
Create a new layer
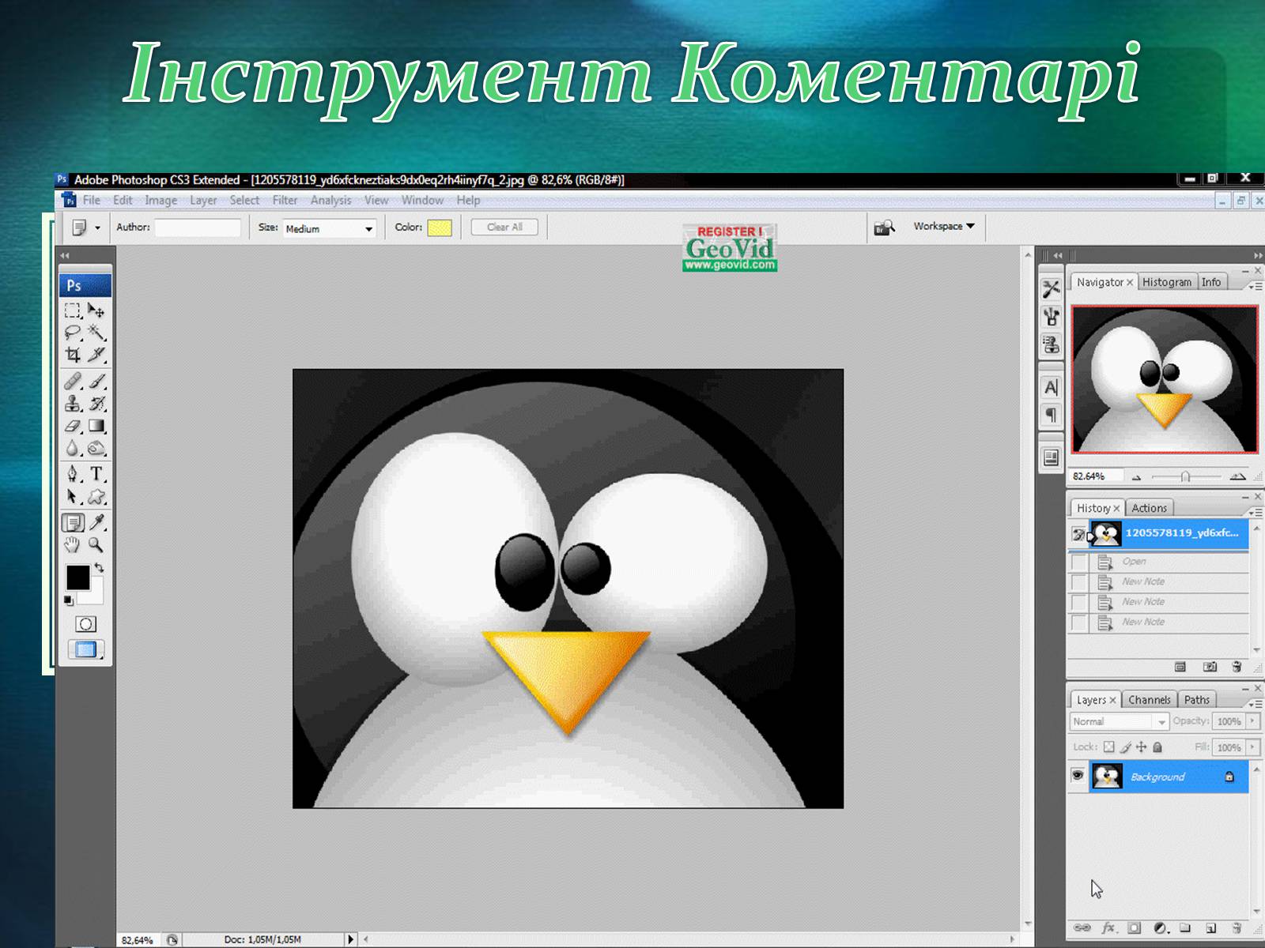1210,927
